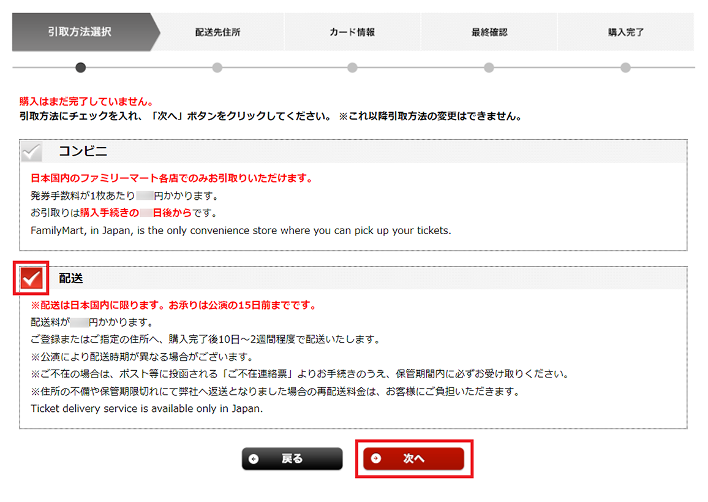708x502 pixels.
Task: Click the progress dot below カード情報
Action: tap(352, 67)
